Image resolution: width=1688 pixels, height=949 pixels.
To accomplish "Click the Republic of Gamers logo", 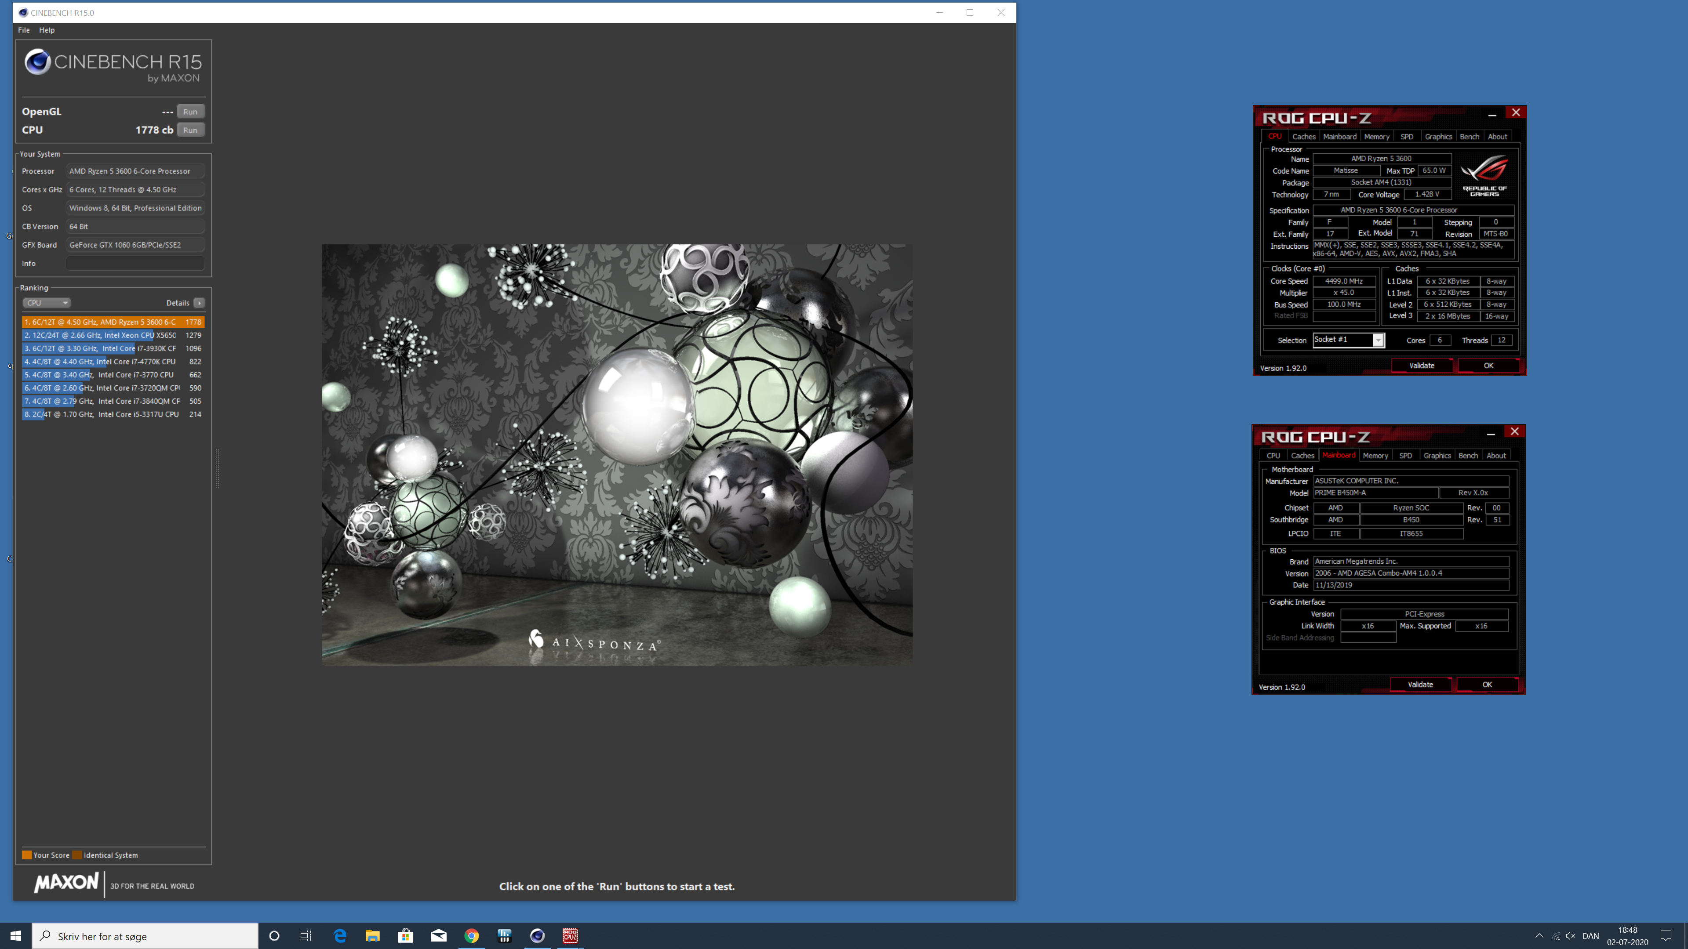I will (1484, 176).
